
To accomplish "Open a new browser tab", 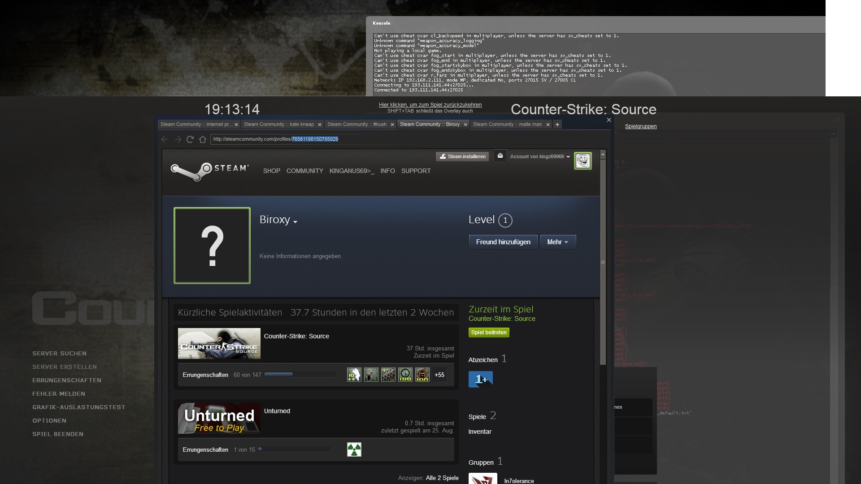I will (x=557, y=125).
